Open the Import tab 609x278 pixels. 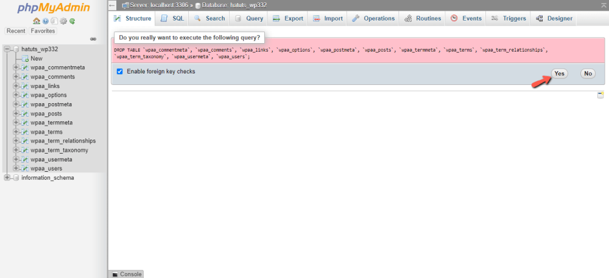click(328, 18)
